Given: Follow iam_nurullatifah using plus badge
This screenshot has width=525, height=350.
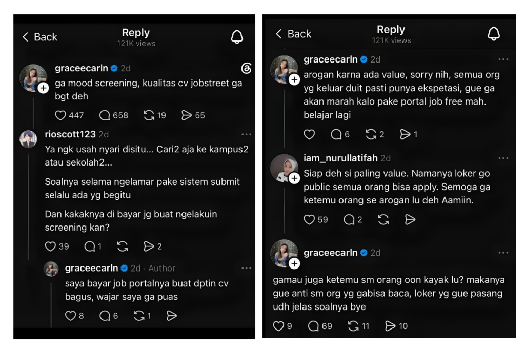Looking at the screenshot, I should coord(294,178).
